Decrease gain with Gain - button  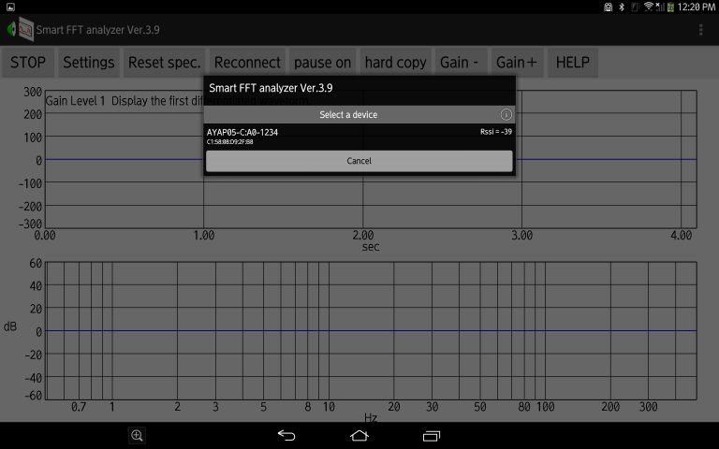[459, 63]
